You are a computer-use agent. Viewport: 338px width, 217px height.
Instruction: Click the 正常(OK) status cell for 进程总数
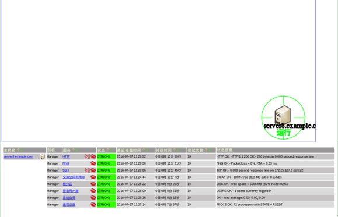[x=106, y=205]
